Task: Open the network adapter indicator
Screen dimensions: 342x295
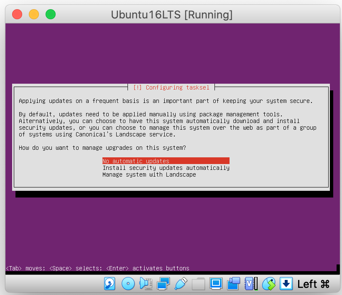Action: (163, 284)
